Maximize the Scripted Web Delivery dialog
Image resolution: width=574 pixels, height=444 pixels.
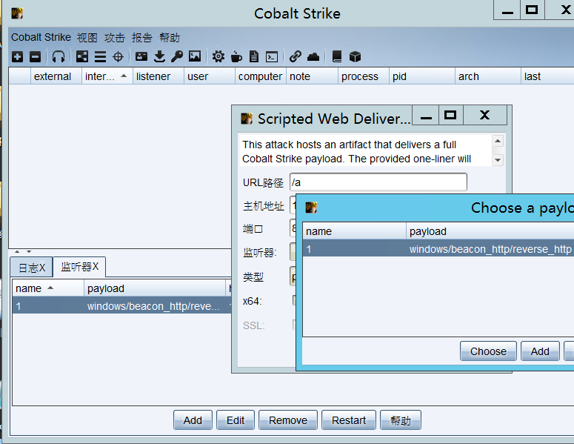(450, 116)
